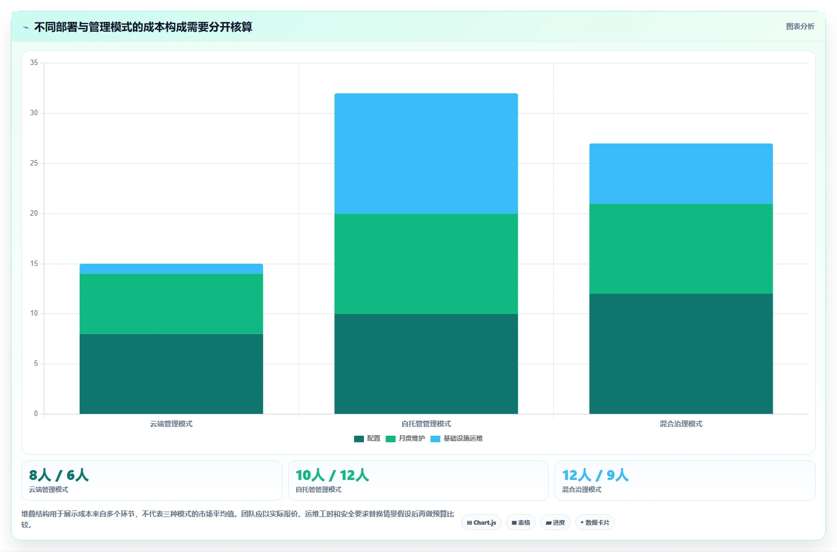Select the 8人 / 6人 云端管理模式 data card

[x=152, y=480]
